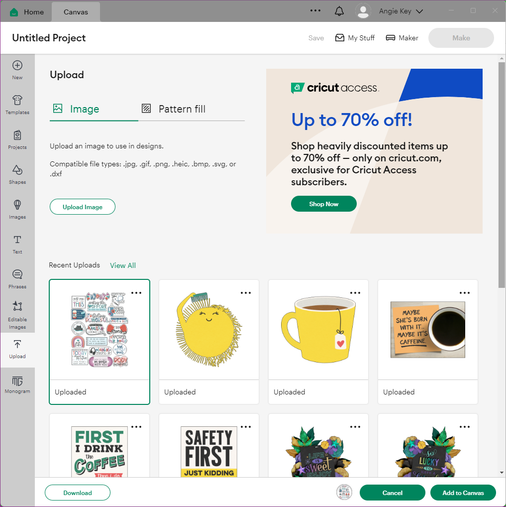Open options menu on sun comb upload
The height and width of the screenshot is (507, 506).
tap(246, 293)
